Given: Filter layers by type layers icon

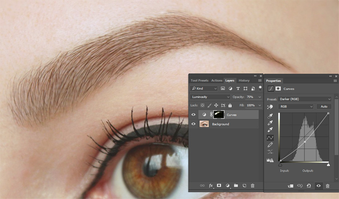Looking at the screenshot, I should click(x=238, y=89).
